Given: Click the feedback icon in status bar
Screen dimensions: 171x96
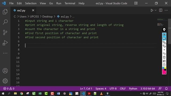Looking at the screenshot, I should point(160,89).
